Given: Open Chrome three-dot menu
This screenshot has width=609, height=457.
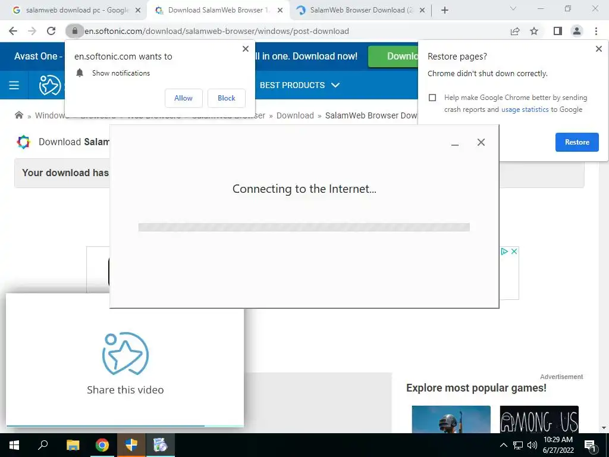Looking at the screenshot, I should 596,31.
